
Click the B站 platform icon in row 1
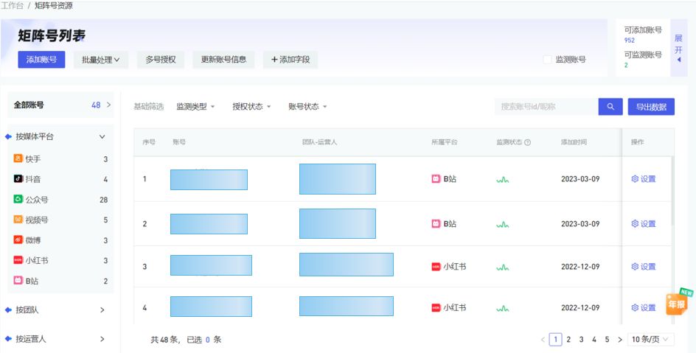[x=436, y=179]
